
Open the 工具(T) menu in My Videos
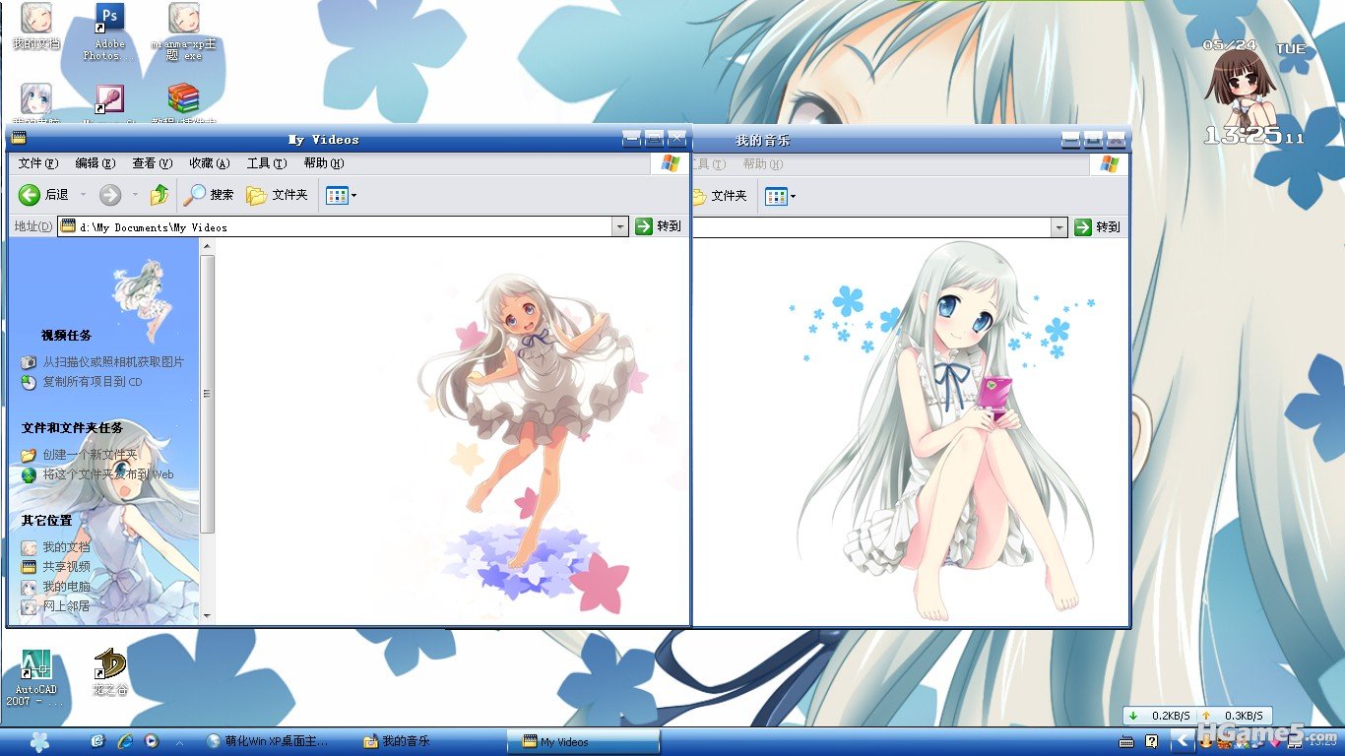click(267, 163)
